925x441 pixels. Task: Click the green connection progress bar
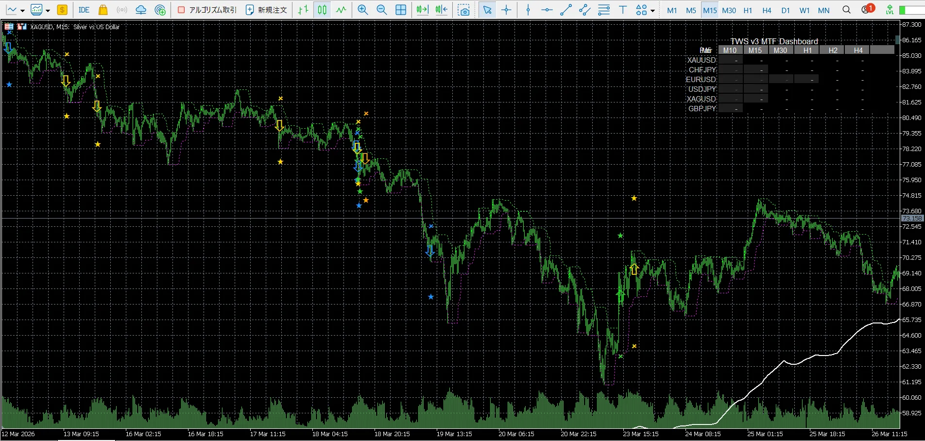912,10
